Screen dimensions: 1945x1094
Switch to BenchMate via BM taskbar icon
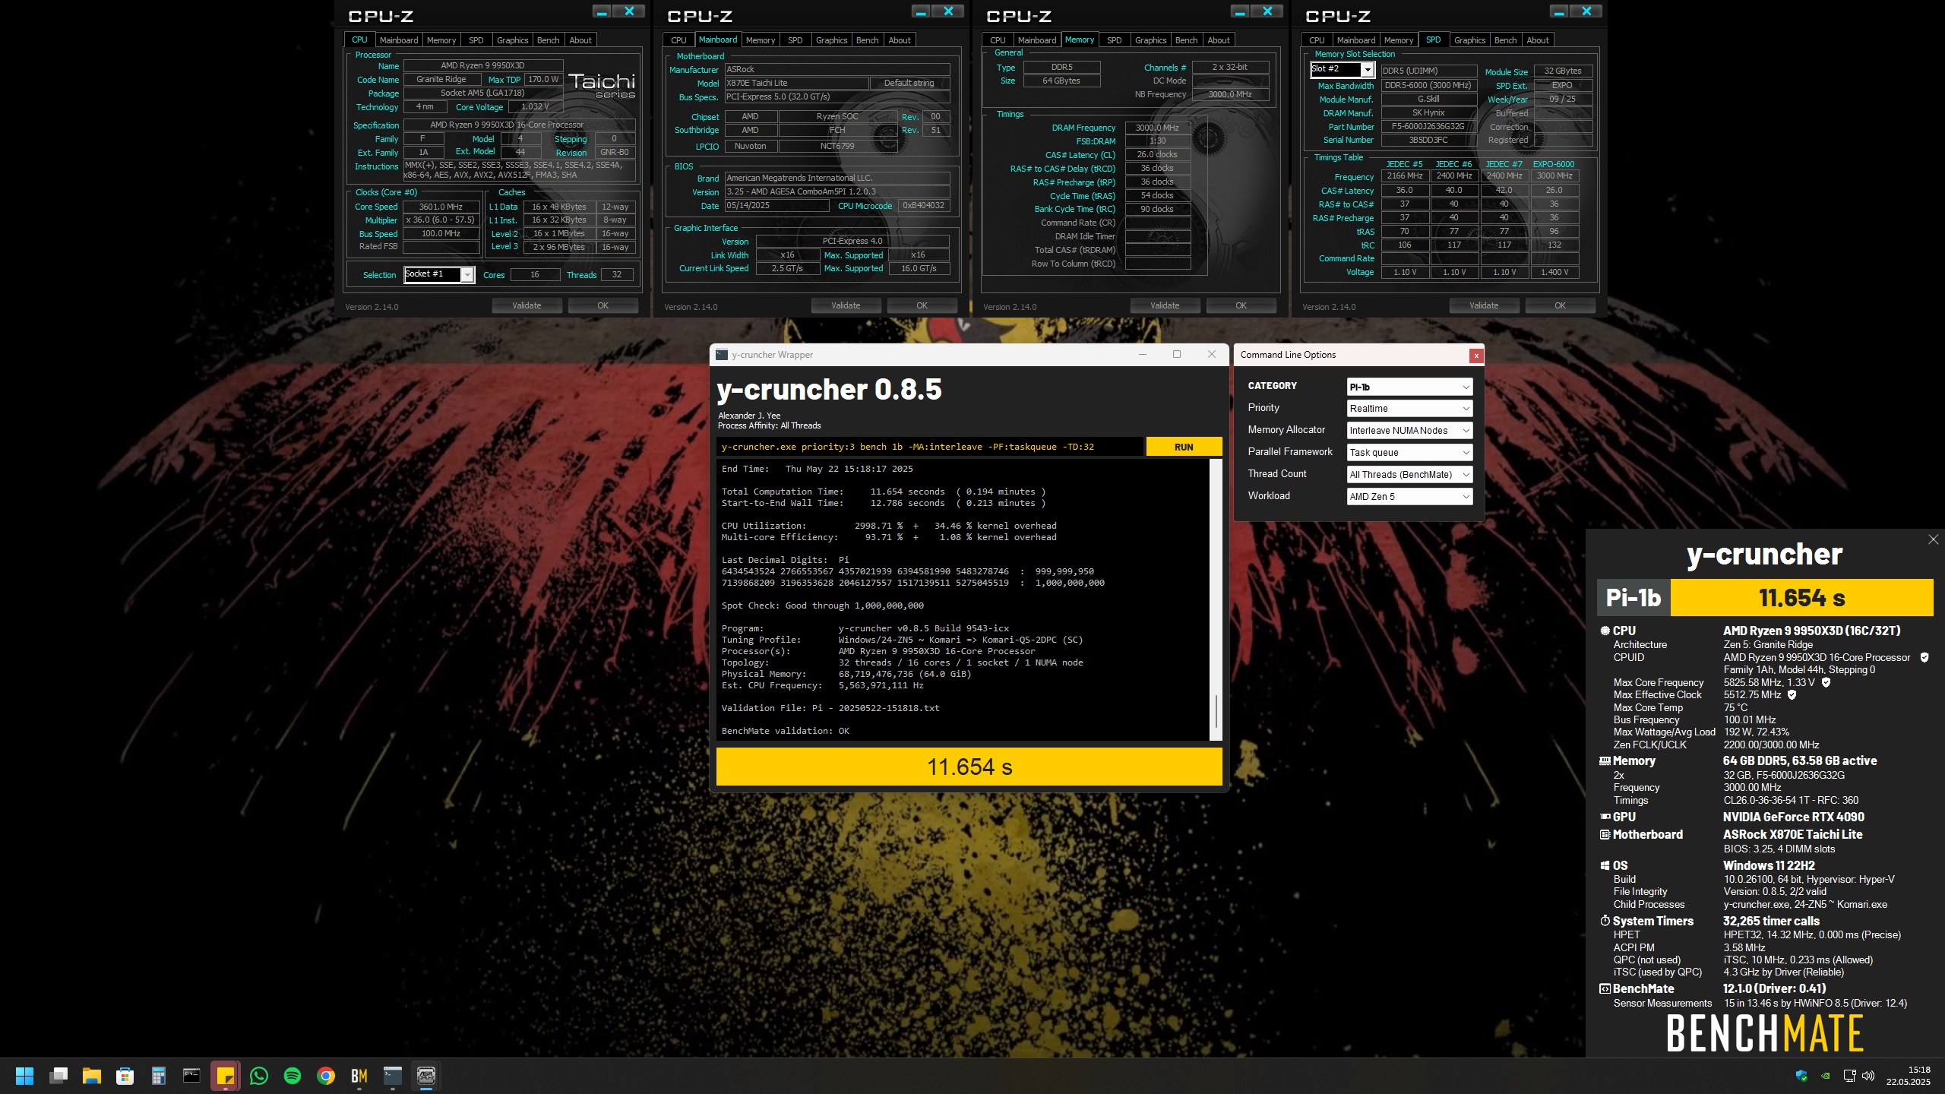point(359,1076)
